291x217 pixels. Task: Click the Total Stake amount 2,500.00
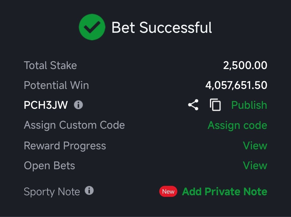click(x=245, y=66)
